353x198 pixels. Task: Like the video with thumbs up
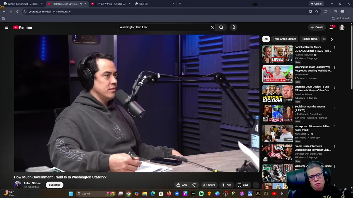(x=182, y=185)
